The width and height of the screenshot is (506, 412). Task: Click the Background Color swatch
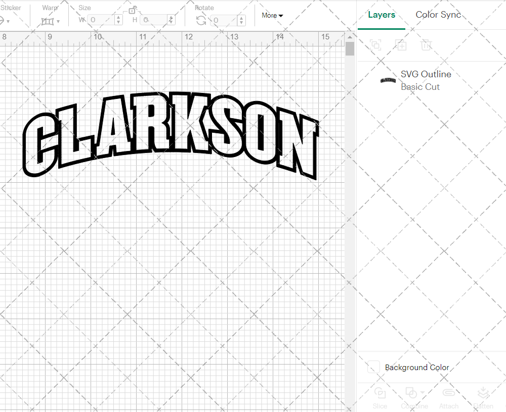click(373, 368)
